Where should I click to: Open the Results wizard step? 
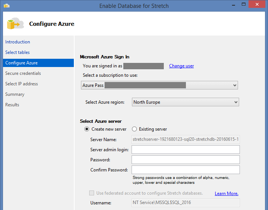point(12,105)
